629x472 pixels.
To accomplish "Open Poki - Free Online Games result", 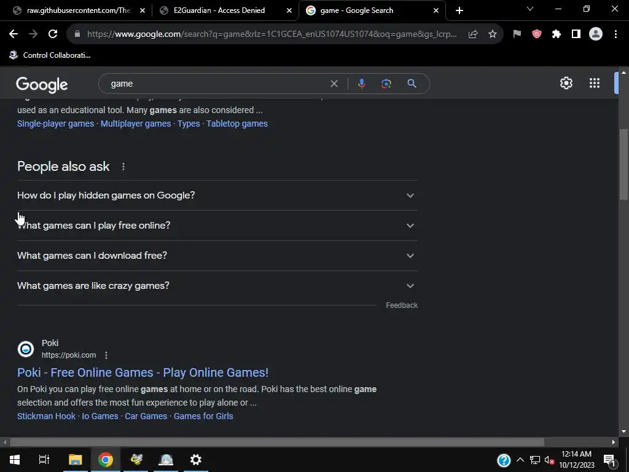I will (143, 372).
